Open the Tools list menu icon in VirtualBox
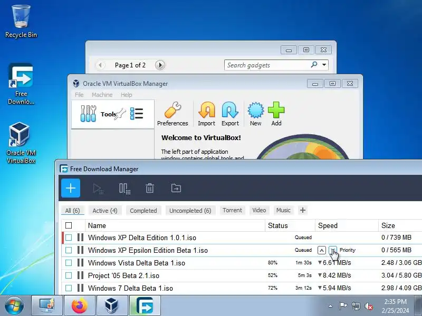The width and height of the screenshot is (422, 316). pos(137,114)
